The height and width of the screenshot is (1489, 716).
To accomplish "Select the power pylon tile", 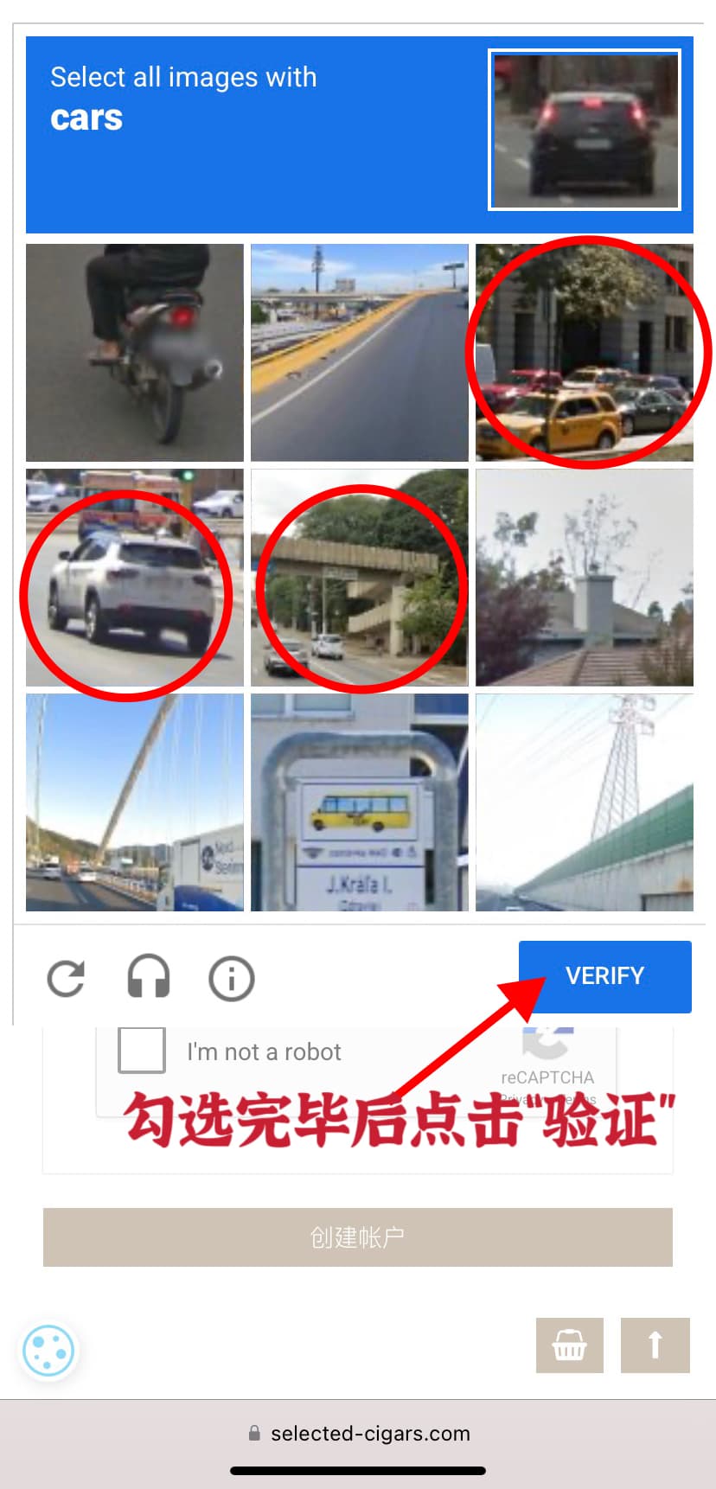I will point(585,802).
